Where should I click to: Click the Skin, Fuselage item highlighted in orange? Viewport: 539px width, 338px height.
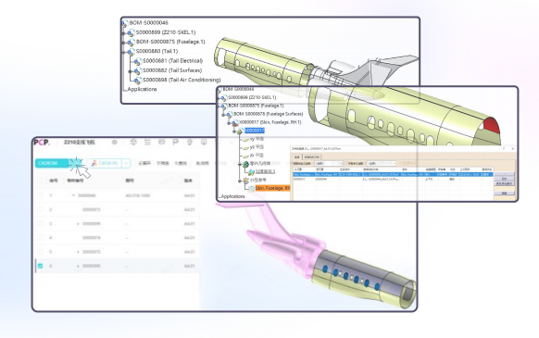[272, 188]
